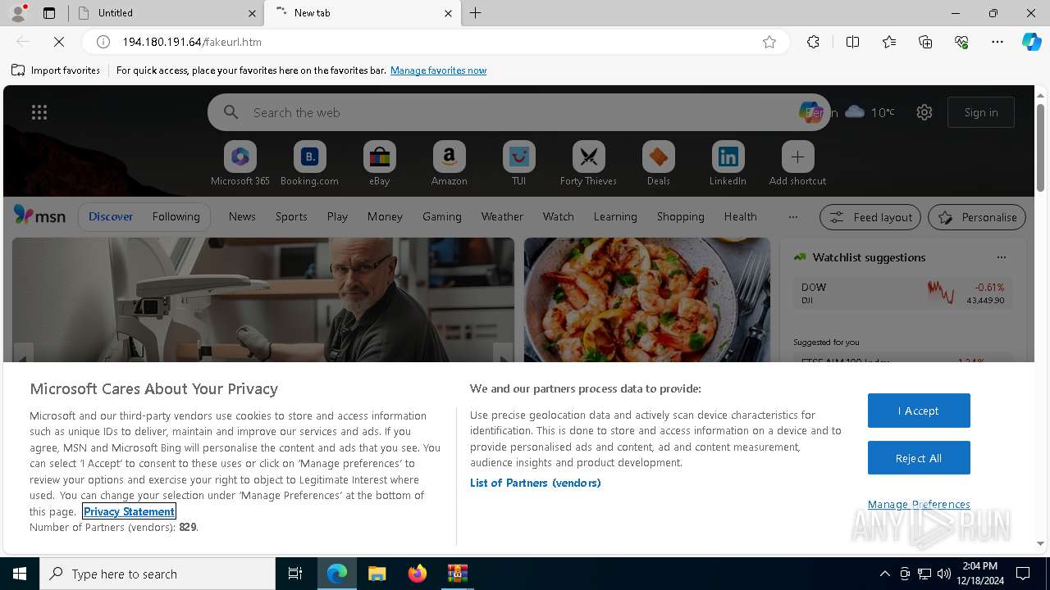This screenshot has height=590, width=1050.
Task: Click the Manage favorites now link
Action: [x=438, y=70]
